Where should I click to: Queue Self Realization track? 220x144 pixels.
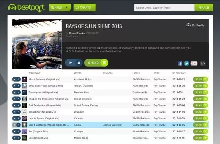coord(18,105)
